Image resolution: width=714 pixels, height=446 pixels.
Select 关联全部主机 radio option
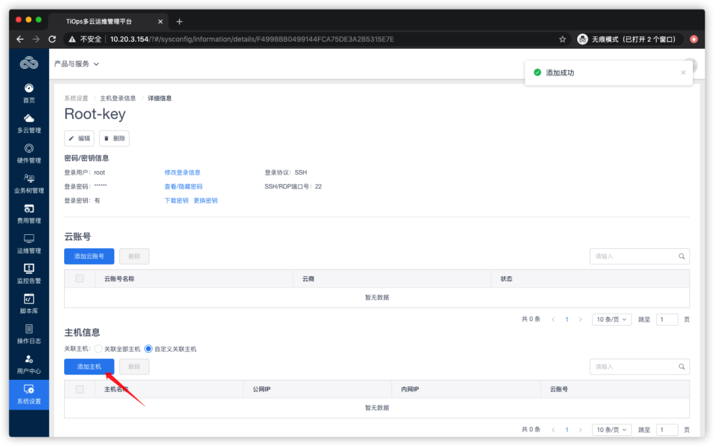[98, 349]
